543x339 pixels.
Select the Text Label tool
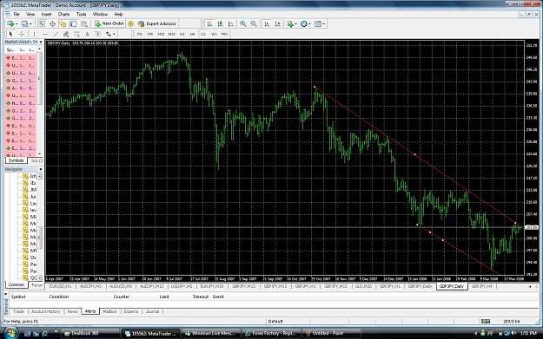[x=98, y=34]
